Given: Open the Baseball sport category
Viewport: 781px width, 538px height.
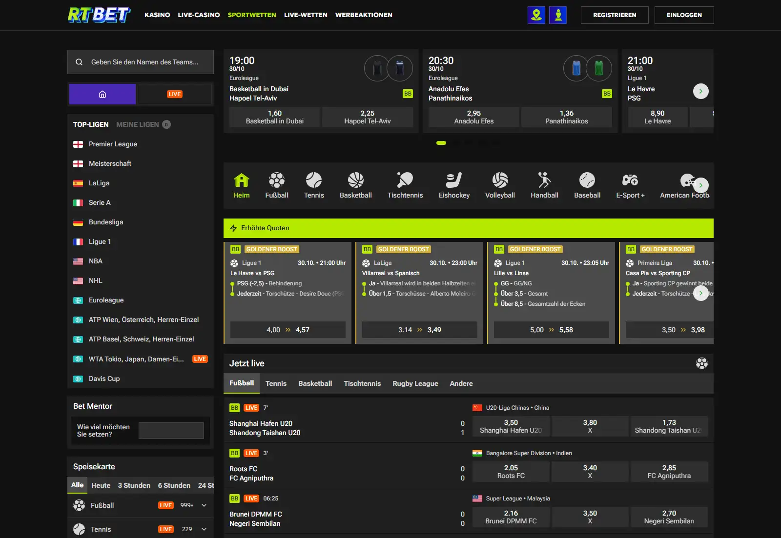Looking at the screenshot, I should coord(587,185).
